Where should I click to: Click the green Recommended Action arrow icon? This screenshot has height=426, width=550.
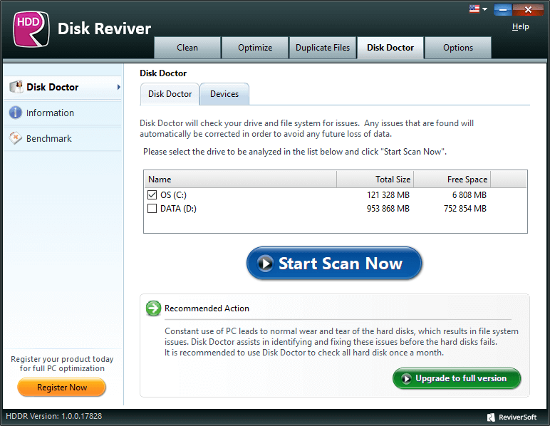click(x=153, y=308)
